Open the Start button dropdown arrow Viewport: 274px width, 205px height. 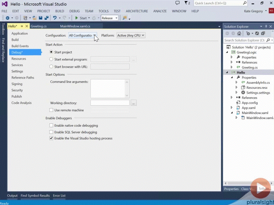click(89, 18)
